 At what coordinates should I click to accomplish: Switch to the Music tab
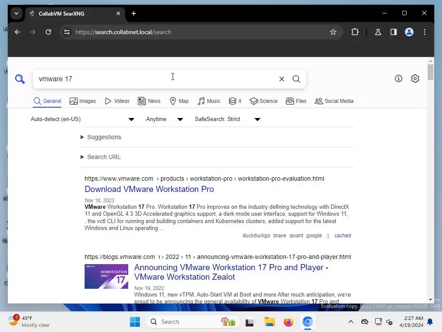[x=209, y=101]
